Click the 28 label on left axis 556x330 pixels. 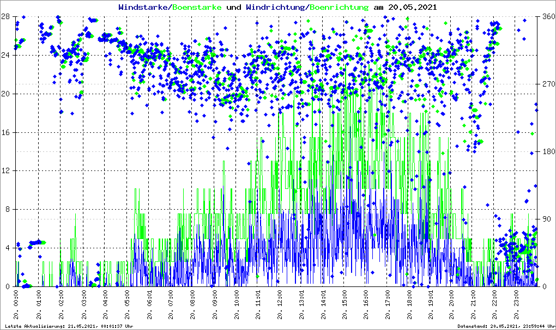pos(5,17)
